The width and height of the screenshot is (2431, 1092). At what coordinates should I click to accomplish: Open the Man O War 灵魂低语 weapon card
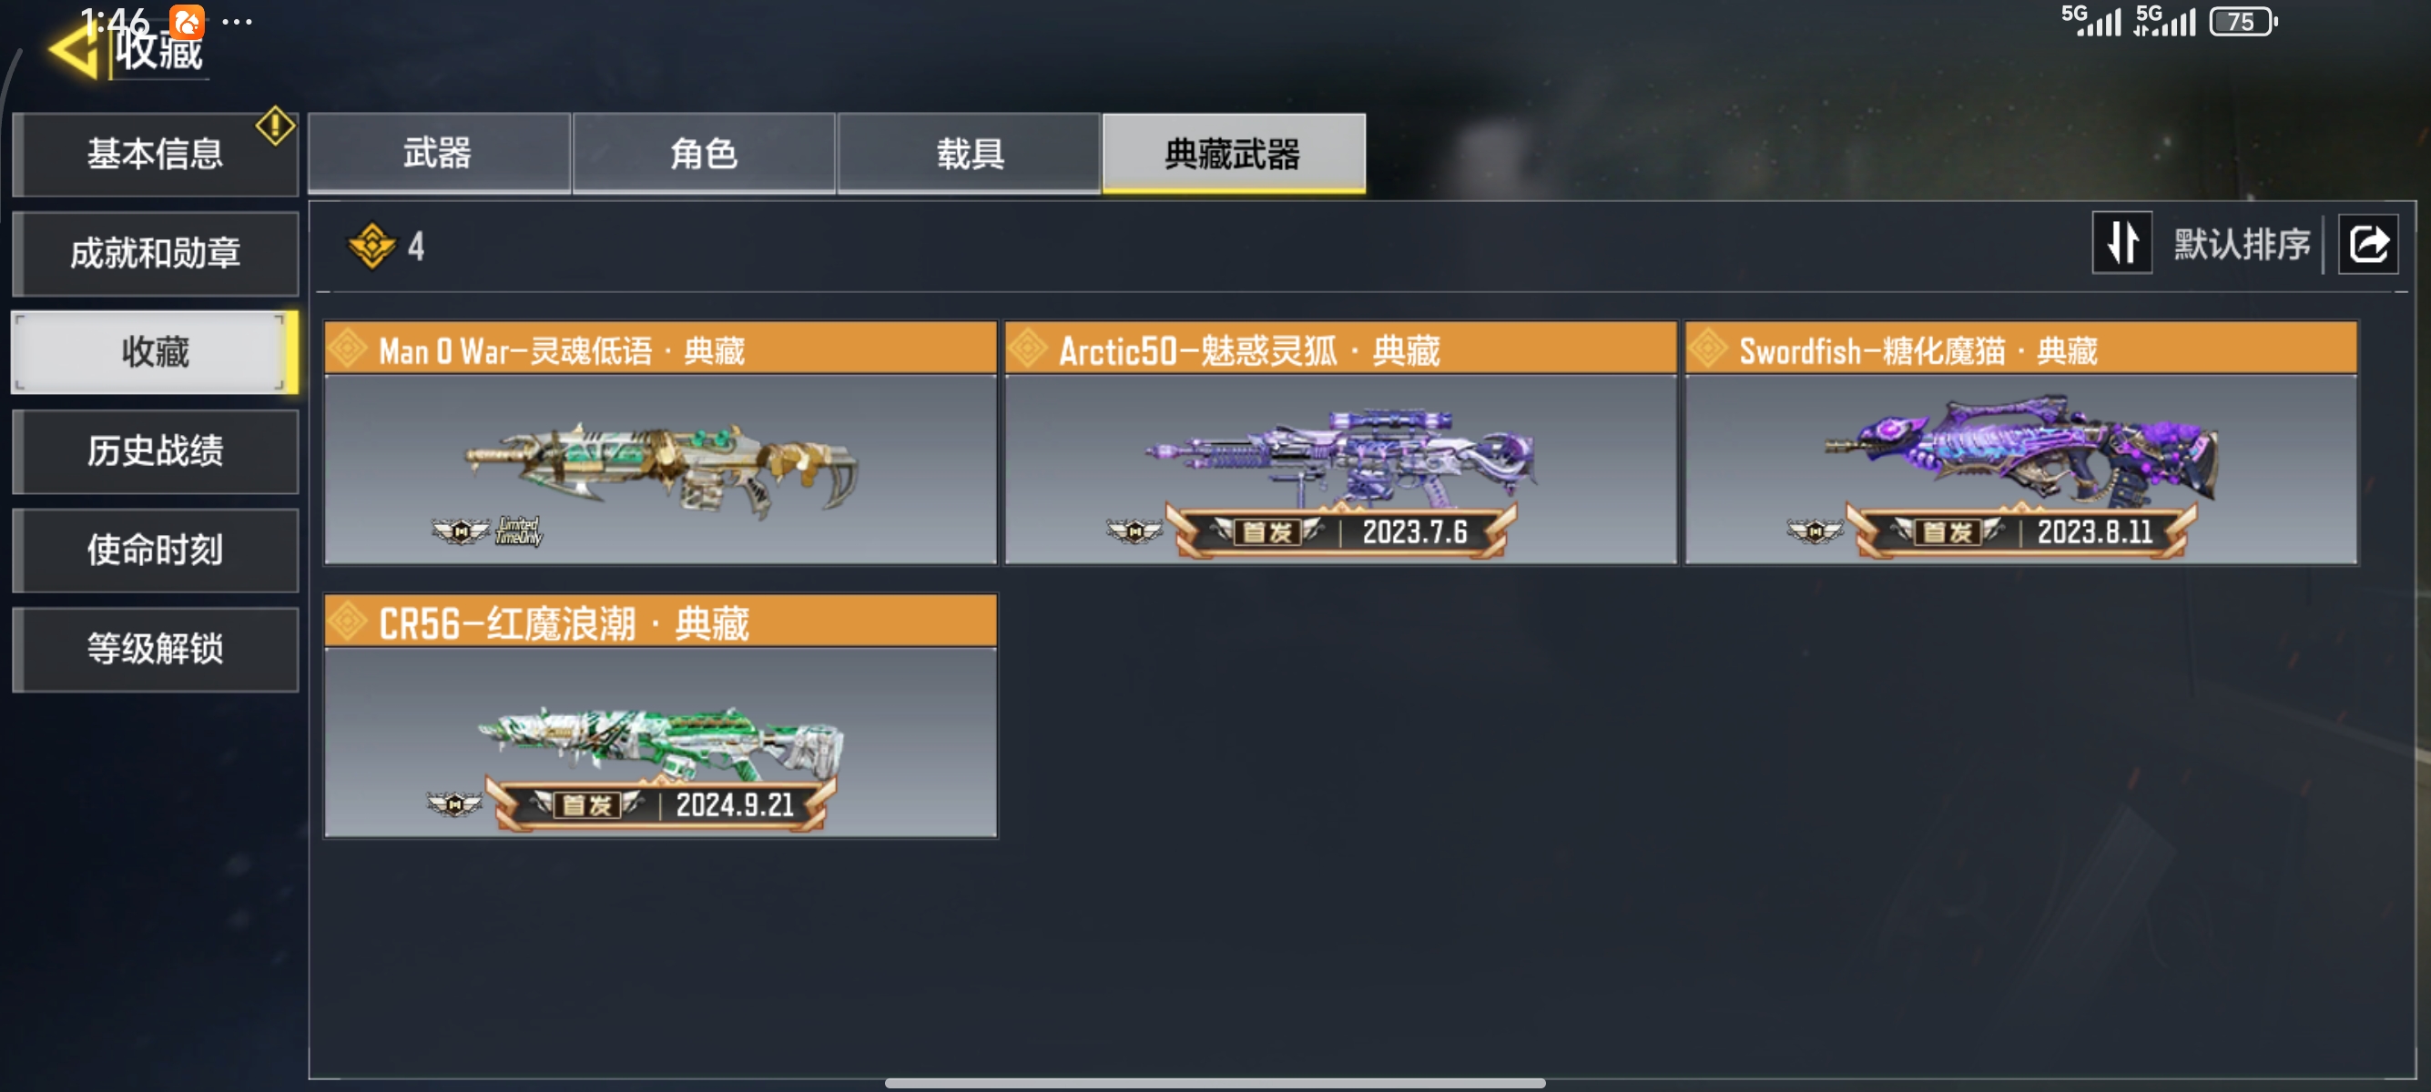661,443
